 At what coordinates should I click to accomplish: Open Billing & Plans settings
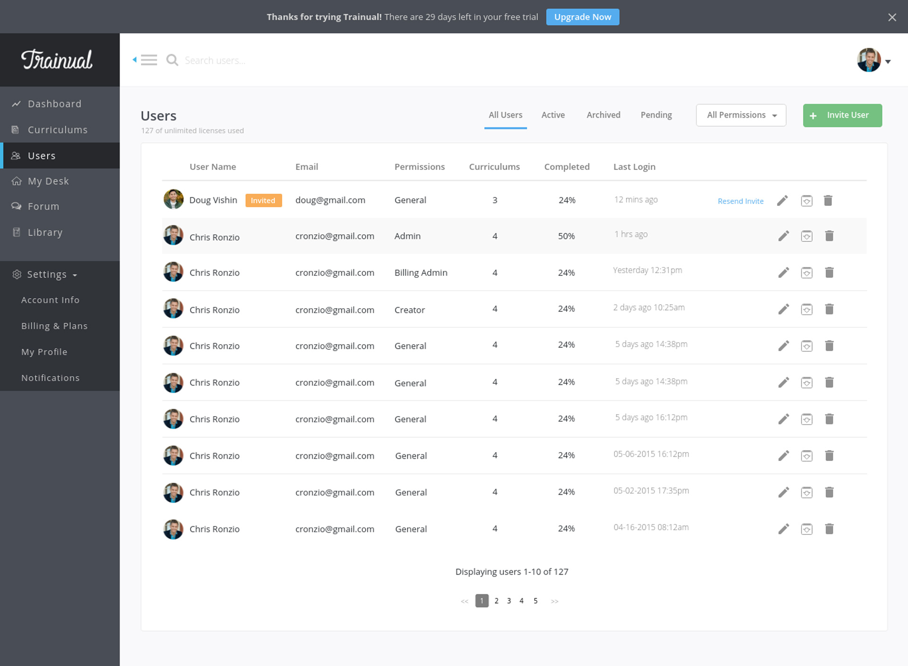coord(54,326)
